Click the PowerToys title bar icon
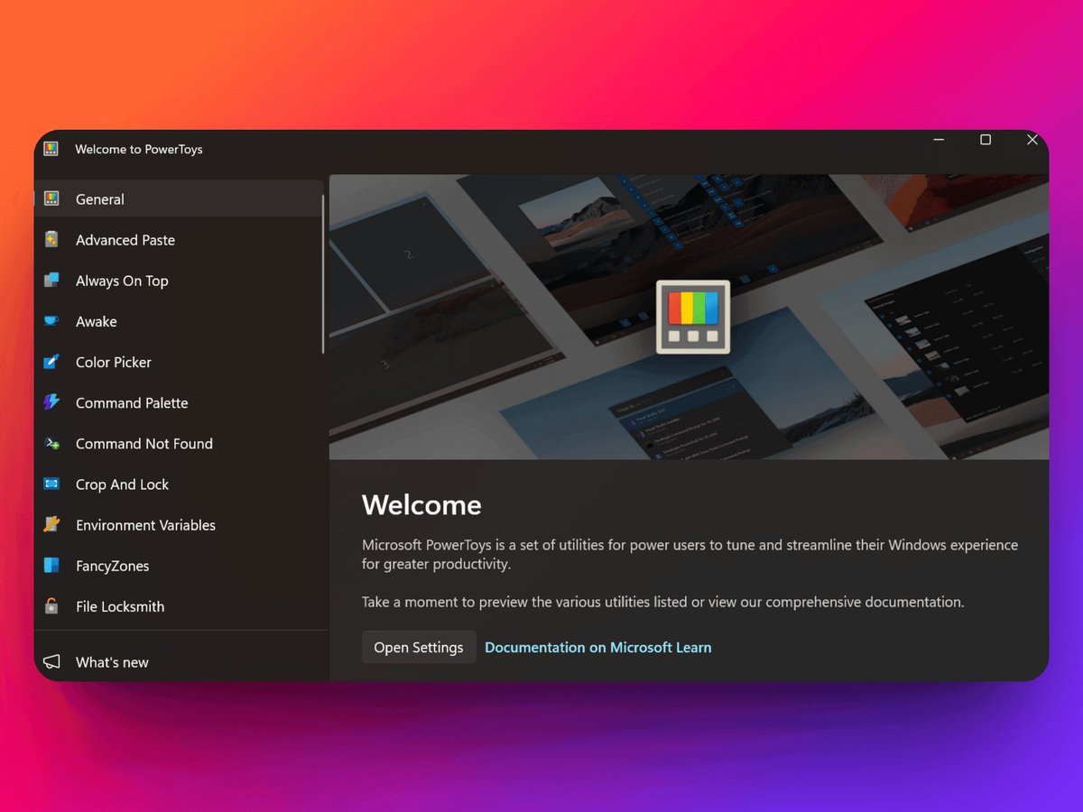 (51, 149)
